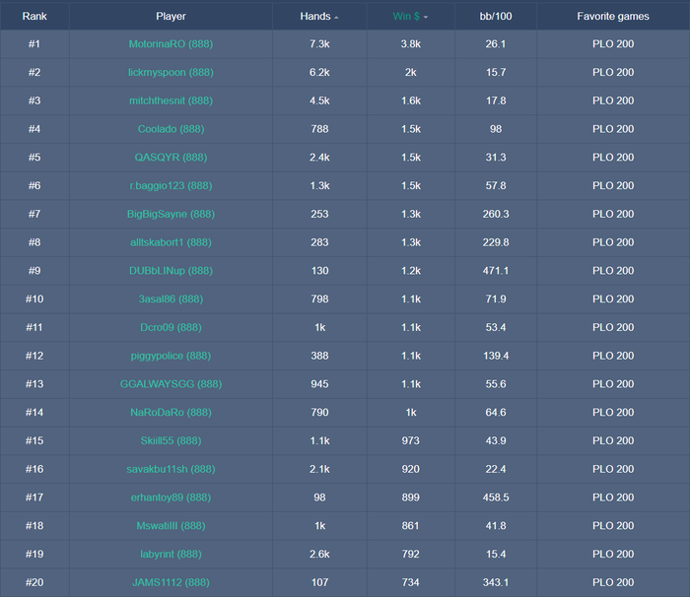
Task: Click the 6.2k hands value
Action: 319,72
